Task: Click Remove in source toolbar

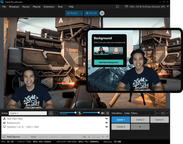Action: click(x=43, y=137)
